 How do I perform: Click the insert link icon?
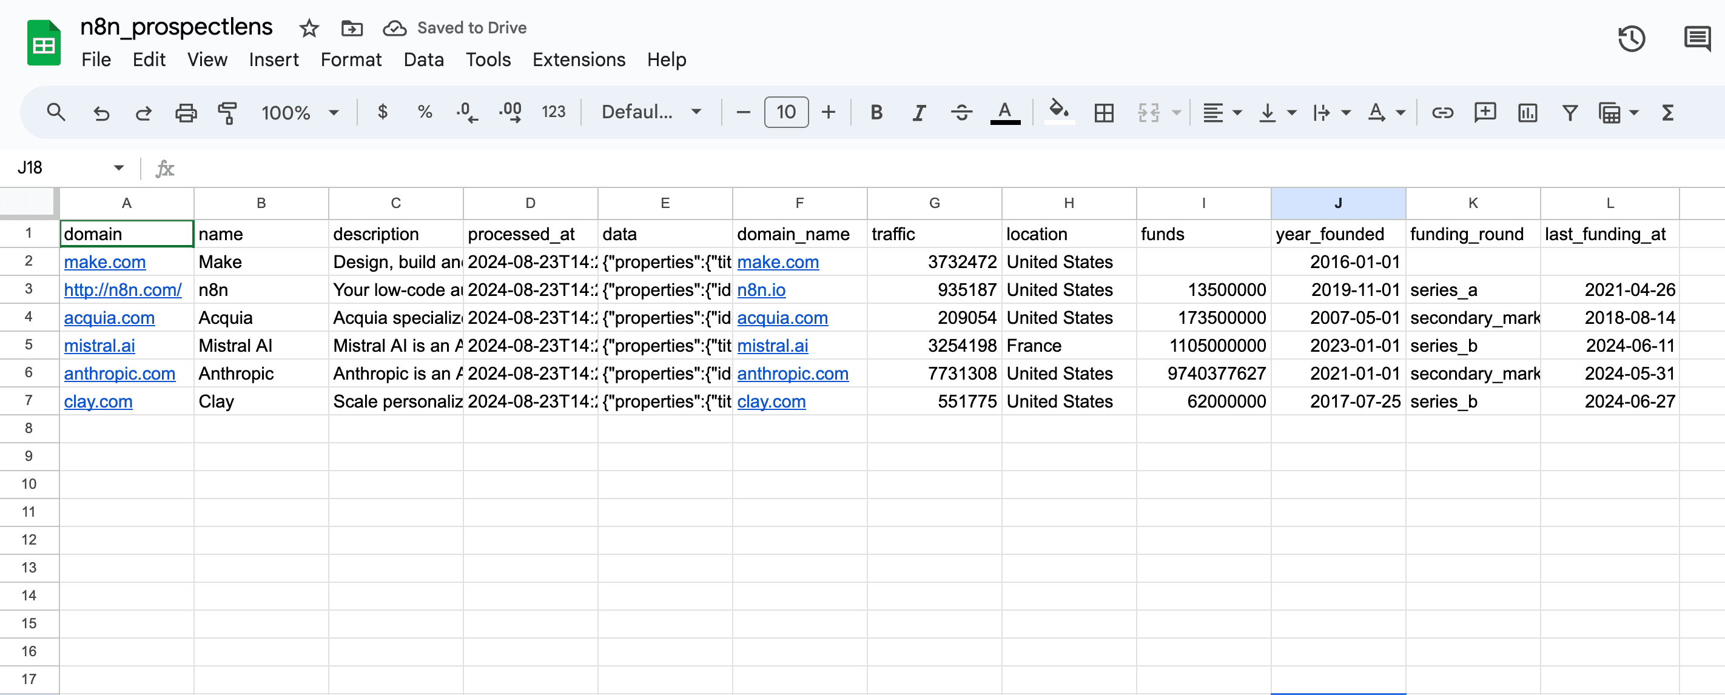tap(1442, 112)
